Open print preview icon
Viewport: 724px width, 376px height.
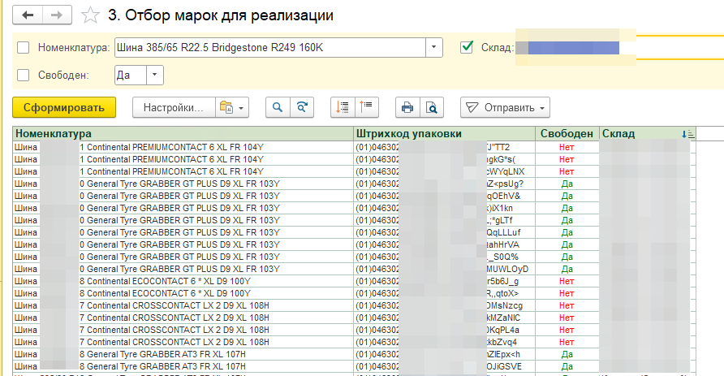431,108
